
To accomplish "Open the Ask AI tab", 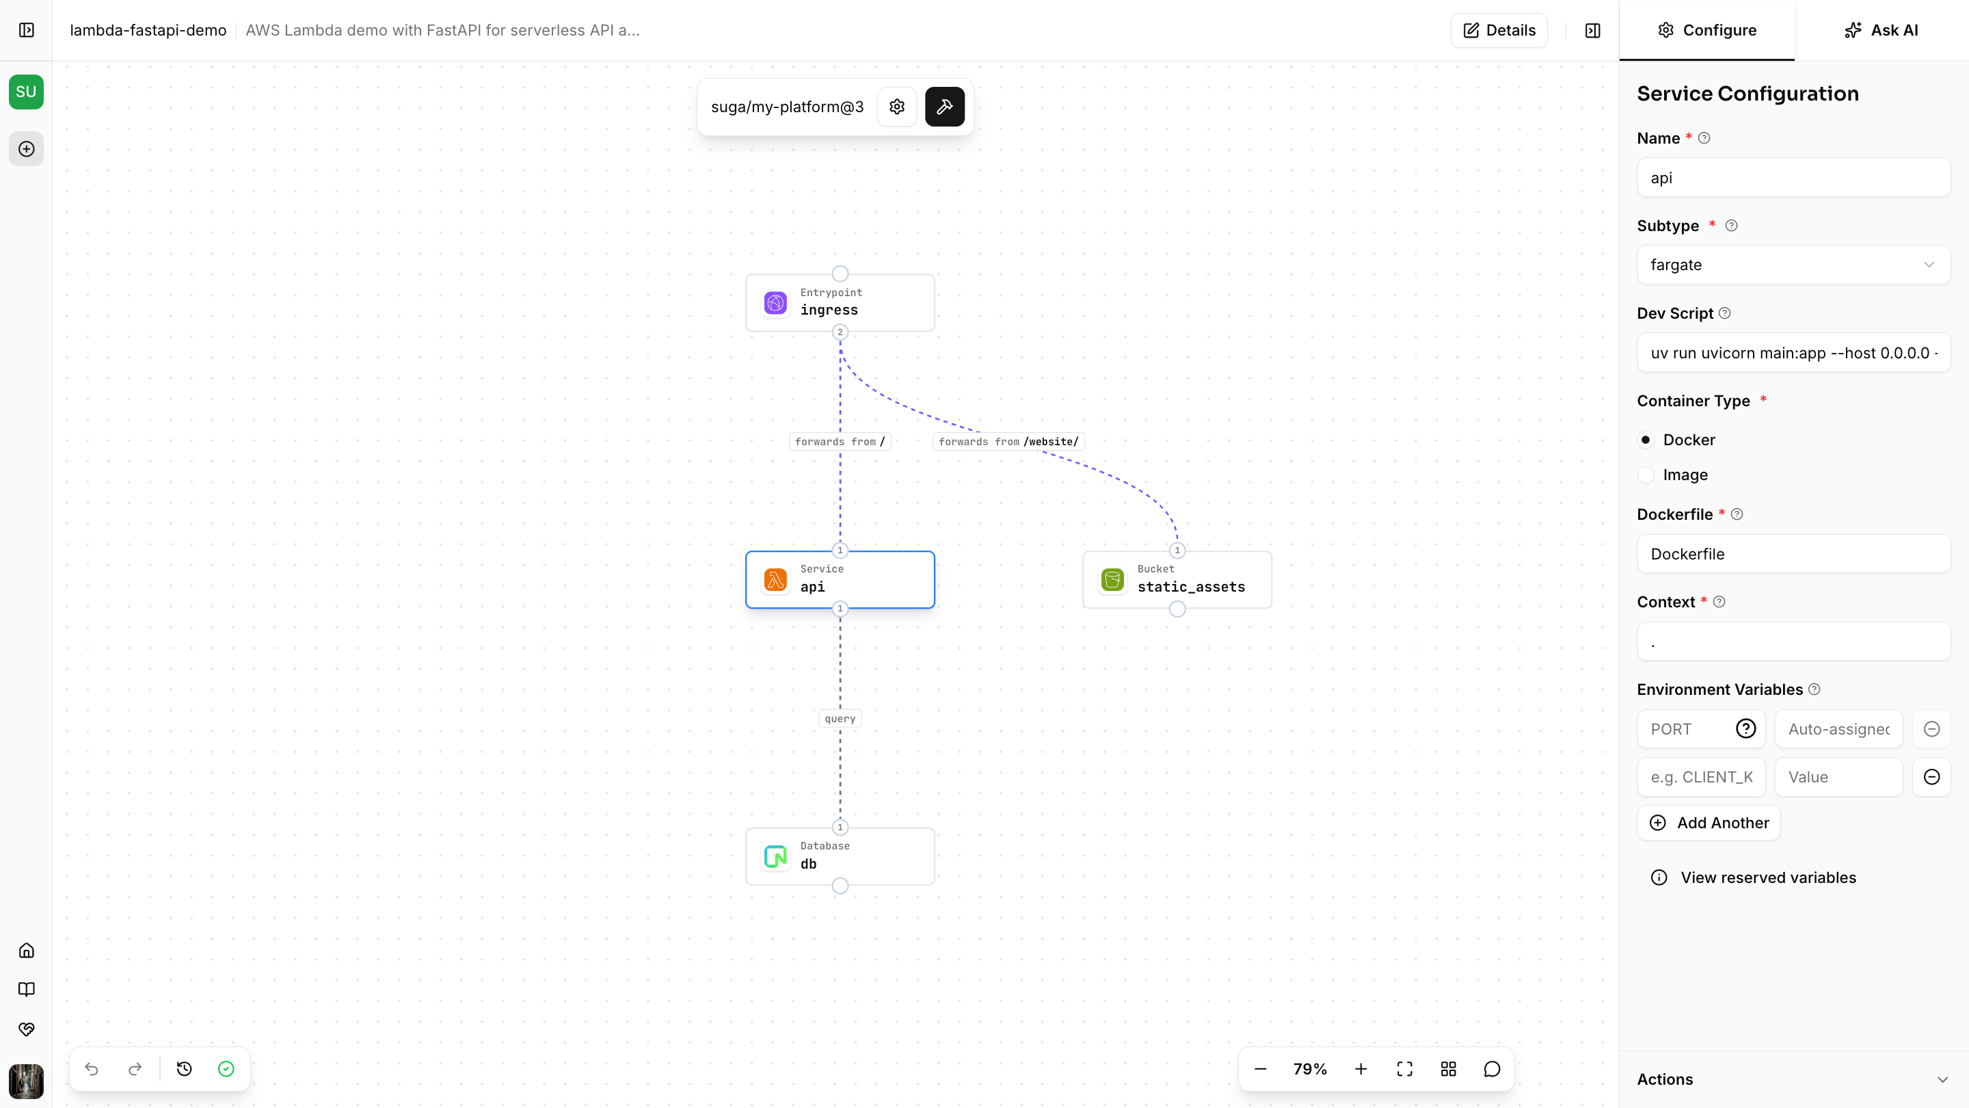I will tap(1881, 30).
